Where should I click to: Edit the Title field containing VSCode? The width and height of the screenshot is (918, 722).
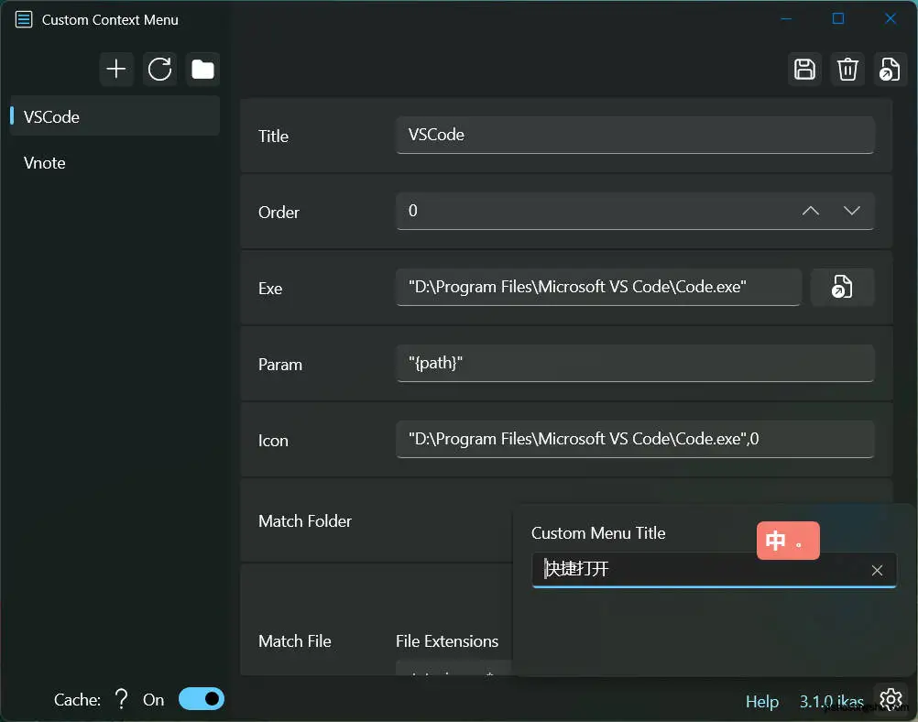click(x=635, y=135)
